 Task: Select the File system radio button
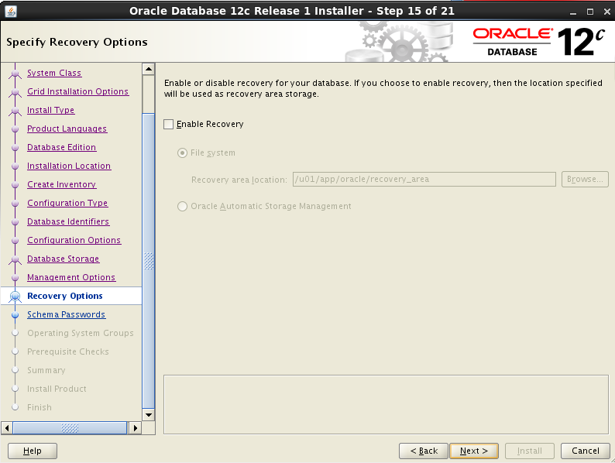(x=182, y=153)
